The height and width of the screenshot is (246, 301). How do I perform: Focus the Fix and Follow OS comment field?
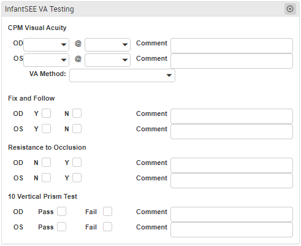click(x=232, y=132)
